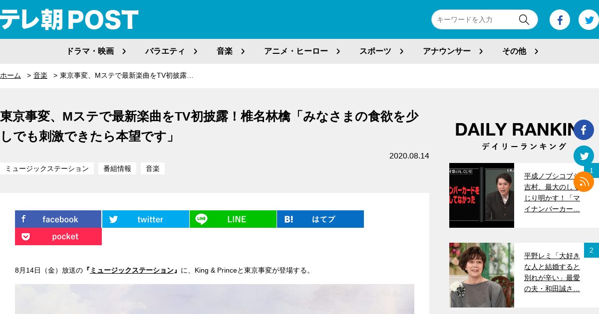This screenshot has height=314, width=599.
Task: Expand chevron next to 音楽 in navigation
Action: point(243,51)
